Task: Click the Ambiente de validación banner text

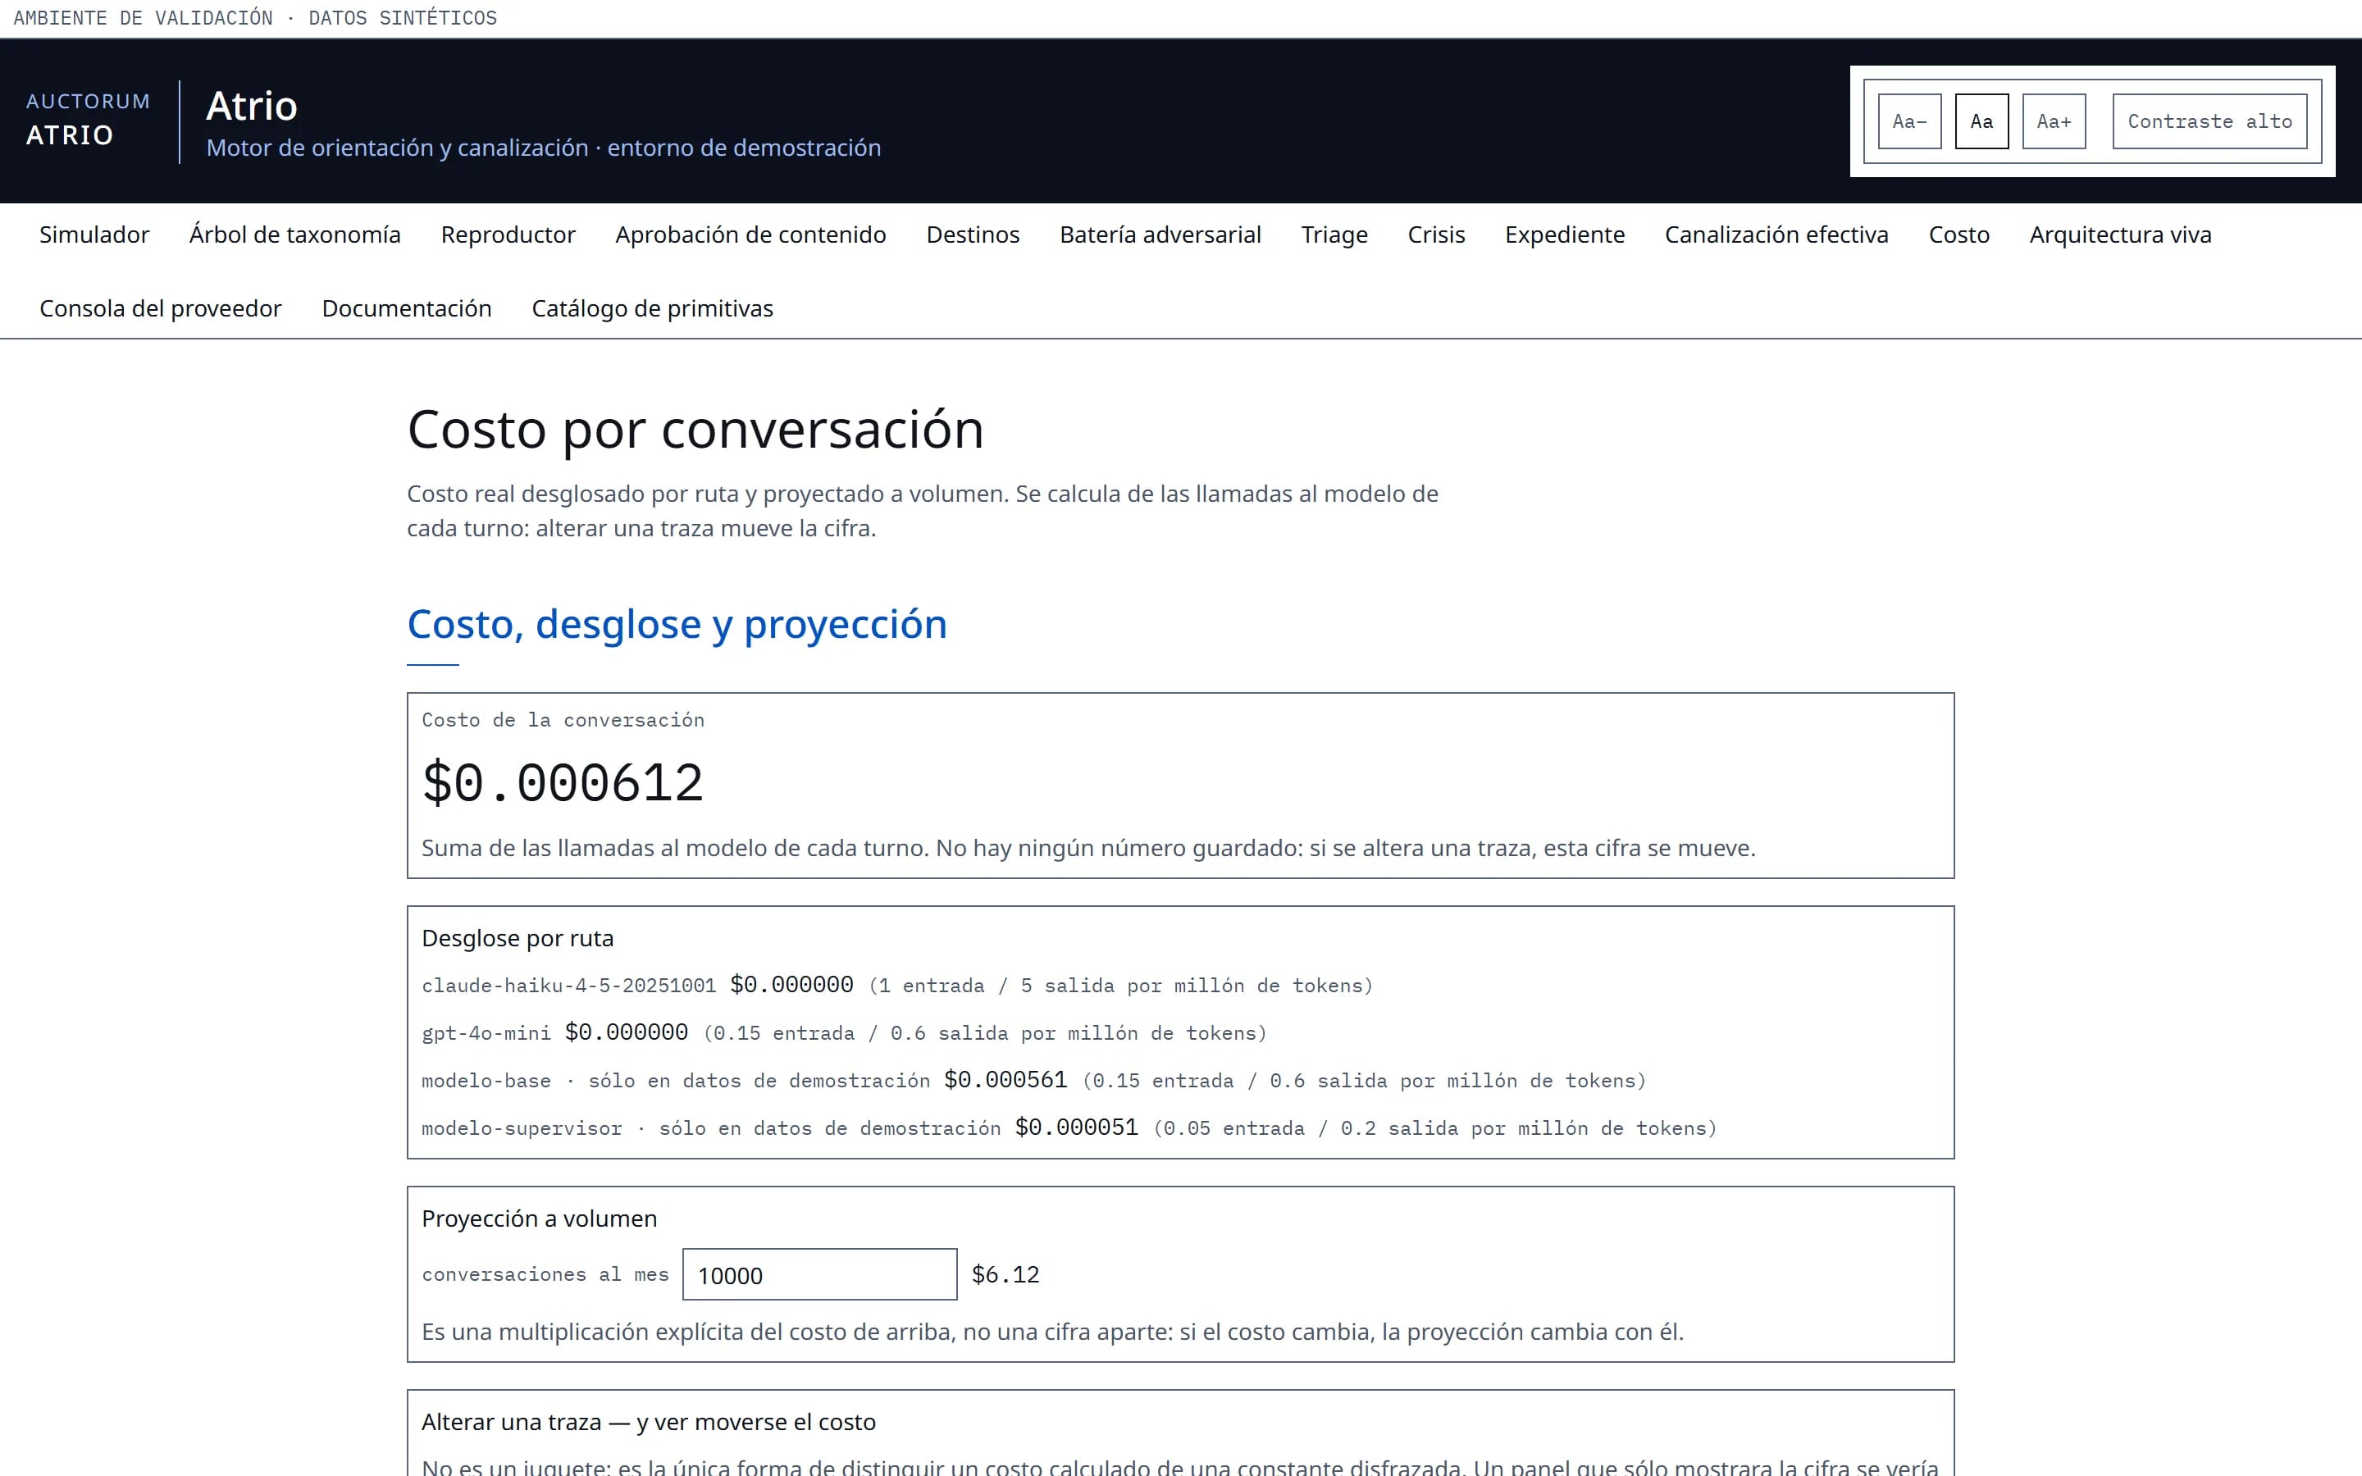Action: click(255, 17)
